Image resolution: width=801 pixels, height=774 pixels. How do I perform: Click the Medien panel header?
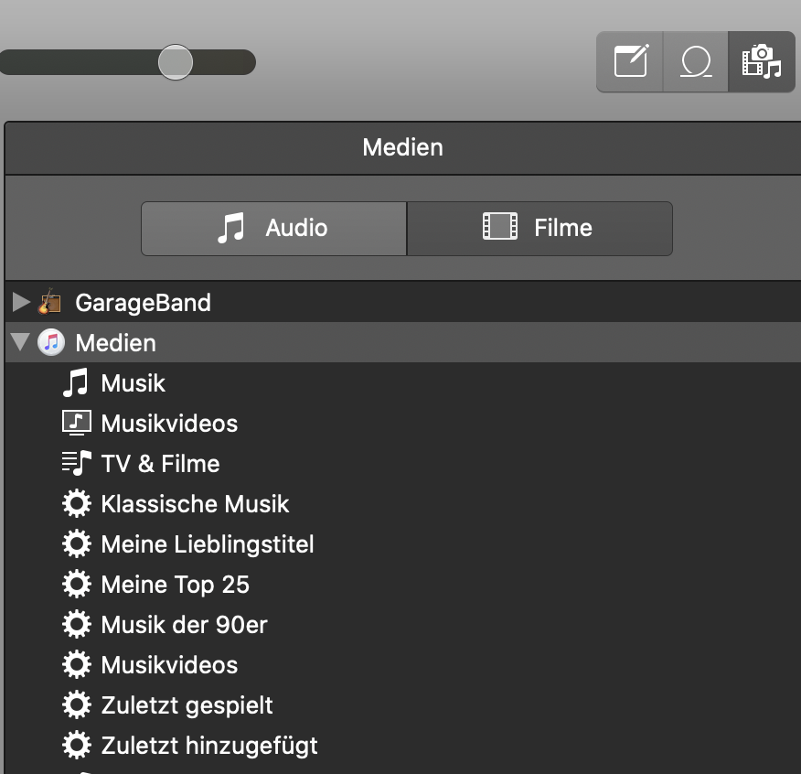coord(402,147)
